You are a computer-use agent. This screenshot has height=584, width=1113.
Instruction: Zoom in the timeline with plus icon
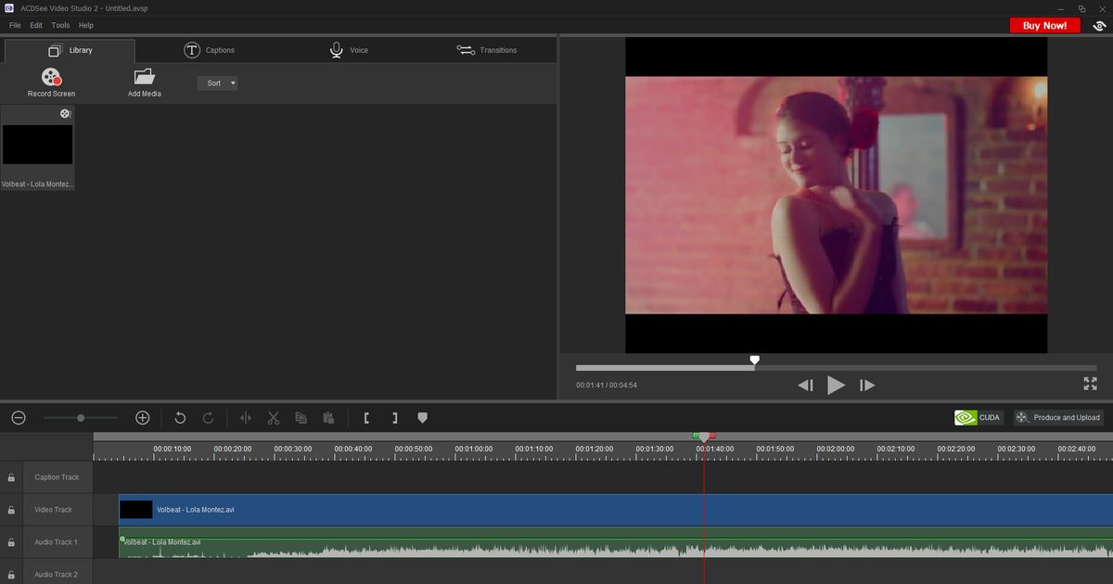pyautogui.click(x=143, y=418)
